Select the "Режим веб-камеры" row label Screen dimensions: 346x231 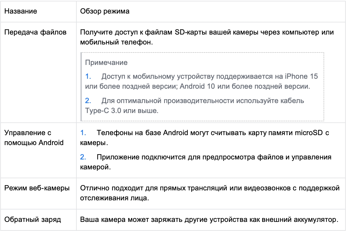37,188
